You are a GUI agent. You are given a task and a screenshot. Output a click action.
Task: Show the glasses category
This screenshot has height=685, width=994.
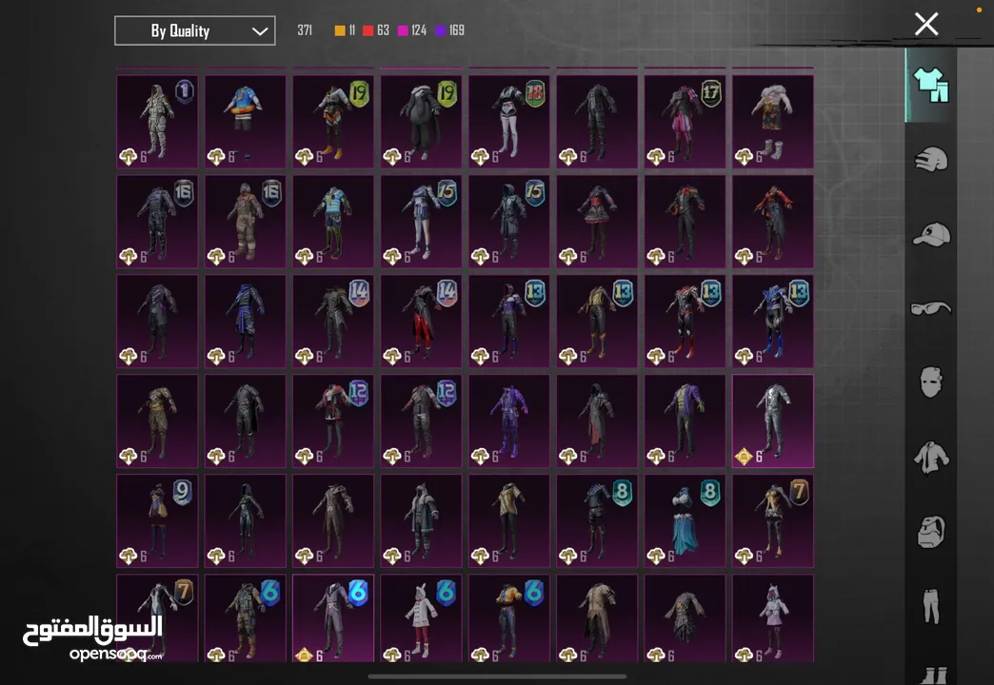pos(930,308)
